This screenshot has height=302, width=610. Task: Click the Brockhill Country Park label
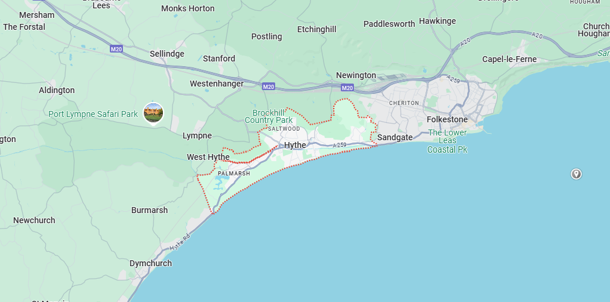(x=269, y=116)
